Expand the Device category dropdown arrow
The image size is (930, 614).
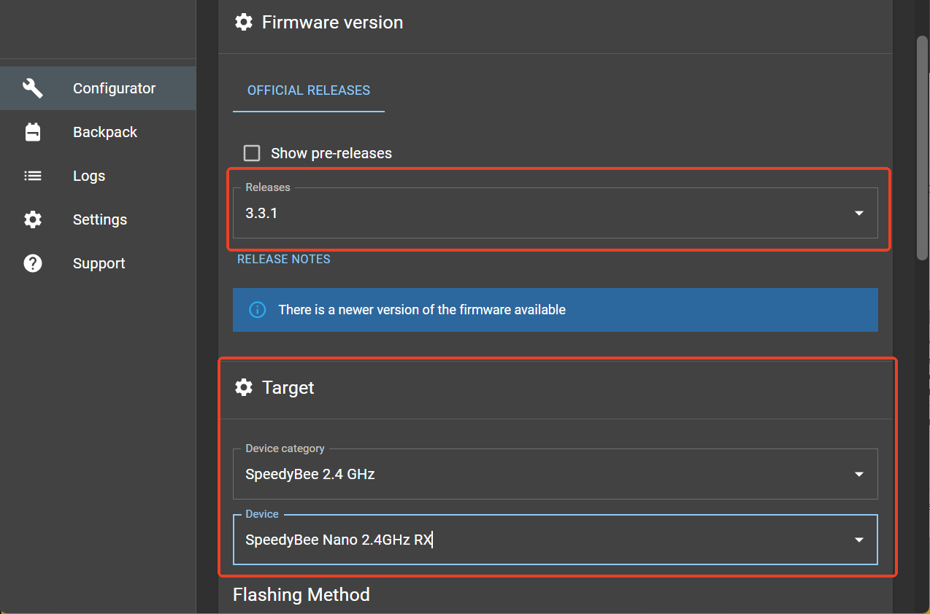[859, 474]
